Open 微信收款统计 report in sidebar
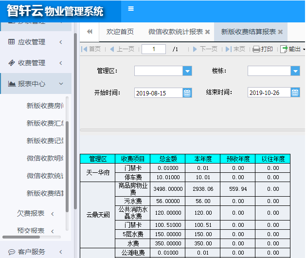The image size is (306, 258). (45, 176)
